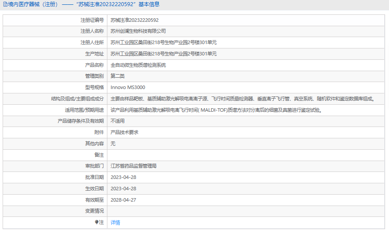Click expiry date 2028-04-27

coord(123,200)
